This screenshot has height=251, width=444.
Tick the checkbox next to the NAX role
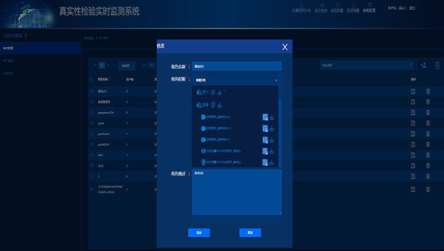(x=92, y=155)
